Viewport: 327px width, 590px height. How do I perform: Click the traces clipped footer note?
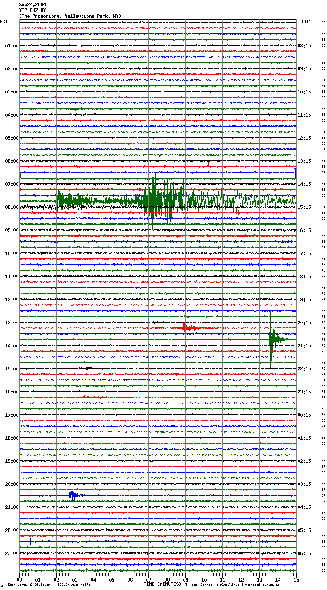point(233,585)
